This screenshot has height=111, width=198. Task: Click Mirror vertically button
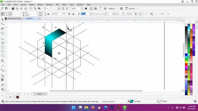click(x=73, y=14)
